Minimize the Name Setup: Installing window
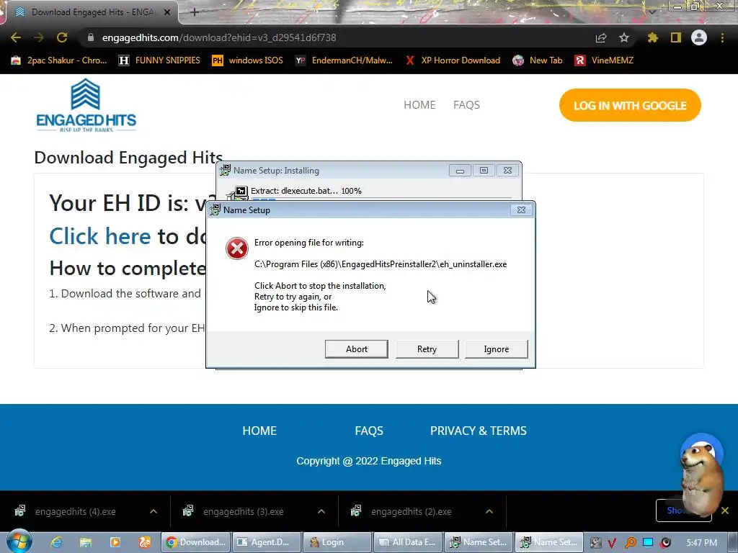Screen dimensions: 738x553 coord(460,170)
